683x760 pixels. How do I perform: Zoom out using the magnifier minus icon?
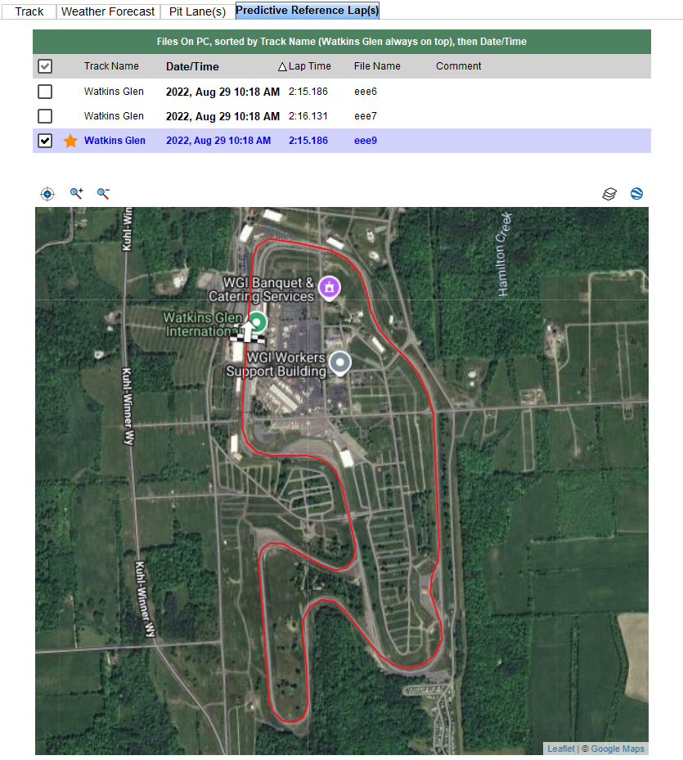click(x=103, y=194)
